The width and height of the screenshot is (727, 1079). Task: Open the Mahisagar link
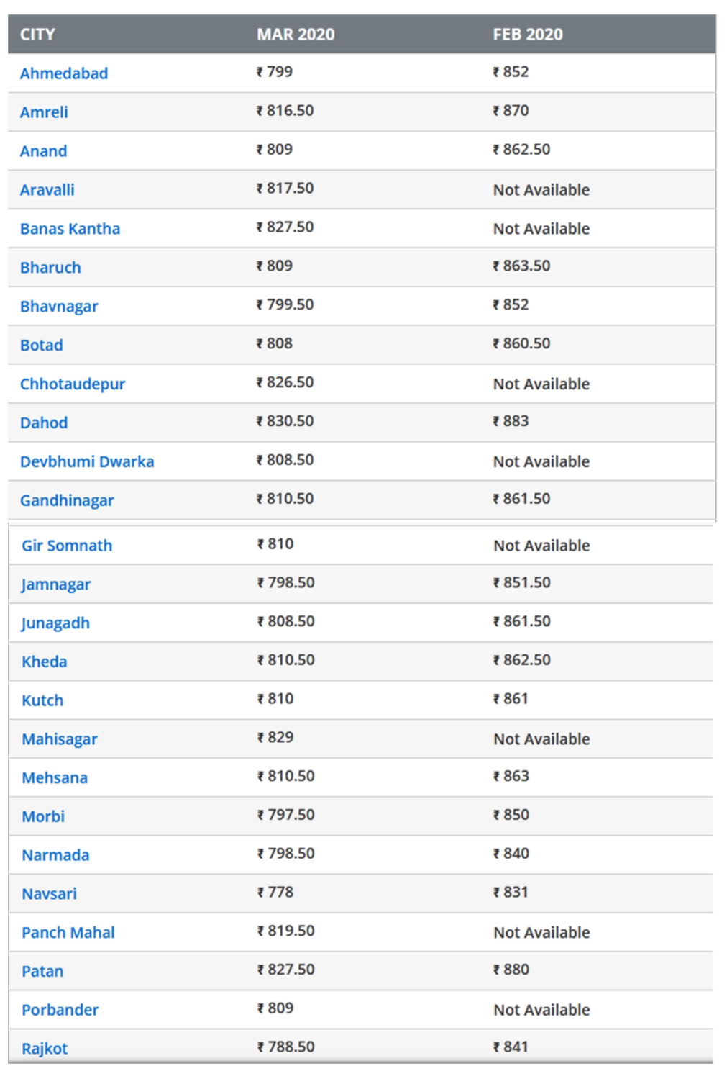pyautogui.click(x=60, y=739)
